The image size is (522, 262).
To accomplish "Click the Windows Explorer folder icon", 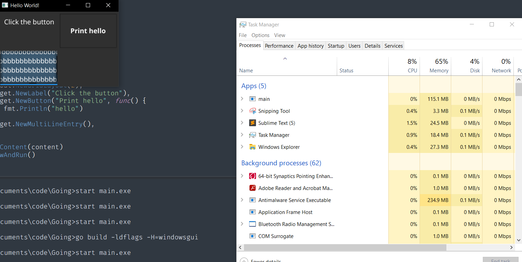I will tap(253, 147).
